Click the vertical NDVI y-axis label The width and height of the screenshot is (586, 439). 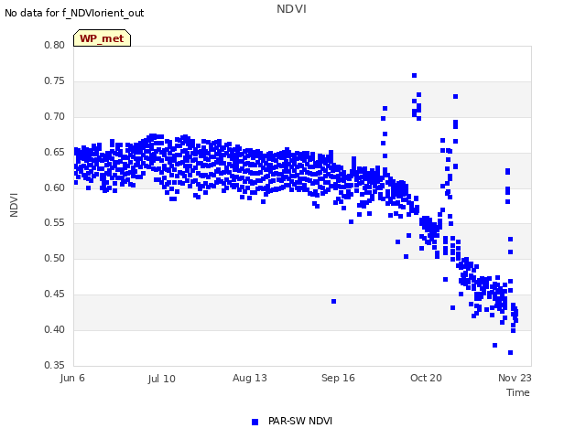tap(14, 205)
